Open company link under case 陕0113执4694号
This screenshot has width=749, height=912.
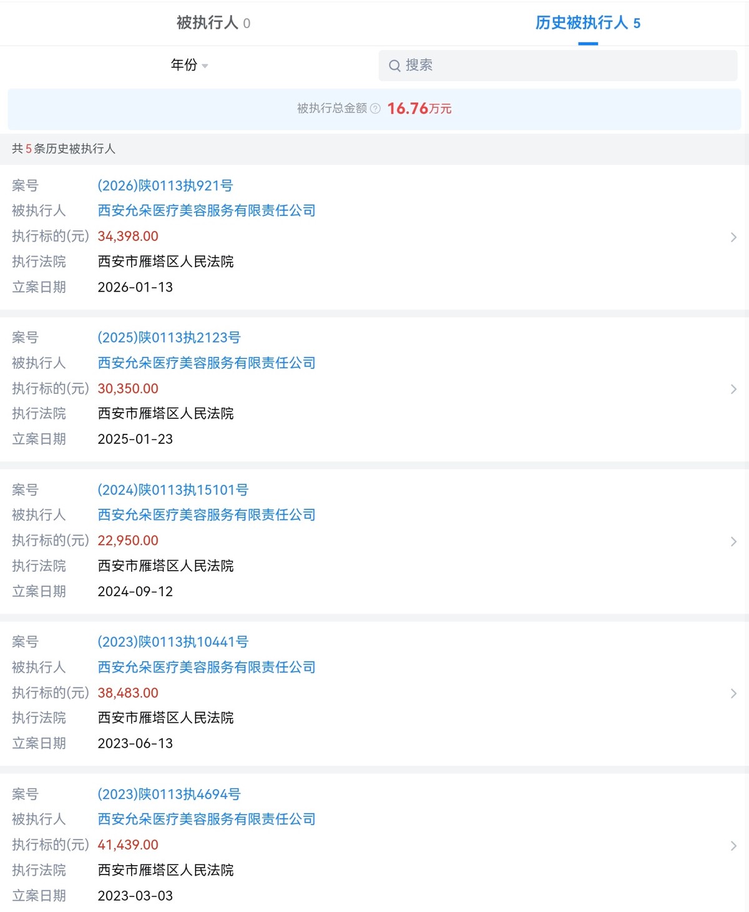[x=207, y=819]
